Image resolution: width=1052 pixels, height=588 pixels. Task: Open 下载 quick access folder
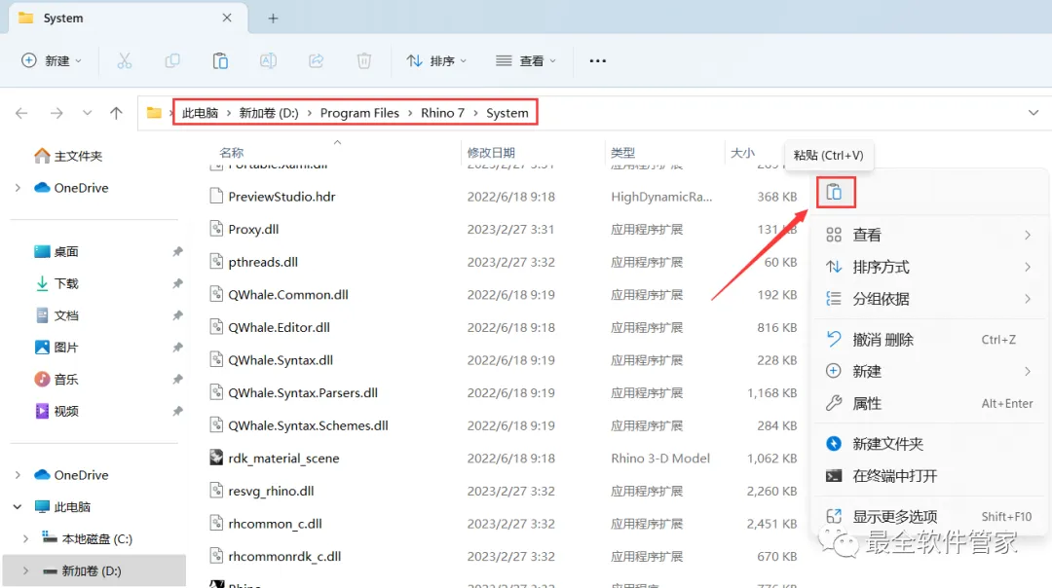click(x=56, y=283)
